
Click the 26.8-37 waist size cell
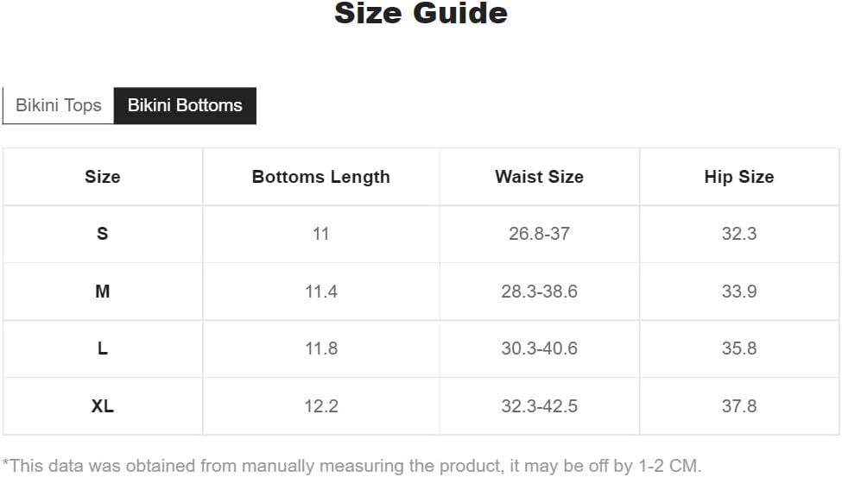pos(539,234)
